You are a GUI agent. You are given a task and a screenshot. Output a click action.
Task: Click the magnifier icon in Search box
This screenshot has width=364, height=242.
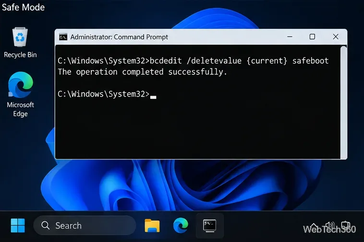point(45,225)
